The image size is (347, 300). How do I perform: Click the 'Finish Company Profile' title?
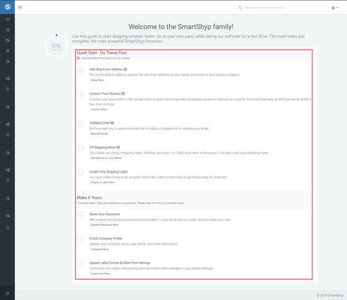[x=106, y=238]
